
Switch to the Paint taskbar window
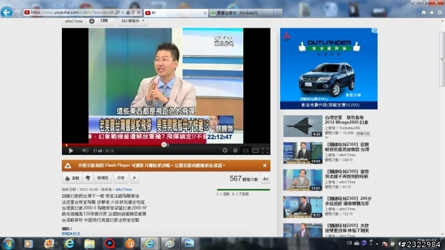tap(170, 244)
